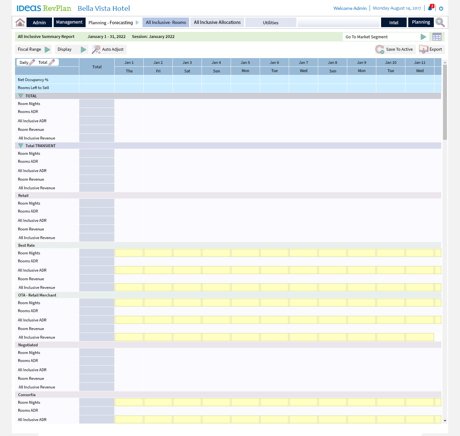Image resolution: width=460 pixels, height=436 pixels.
Task: Collapse the Total TRANSIENT section
Action: (21, 146)
